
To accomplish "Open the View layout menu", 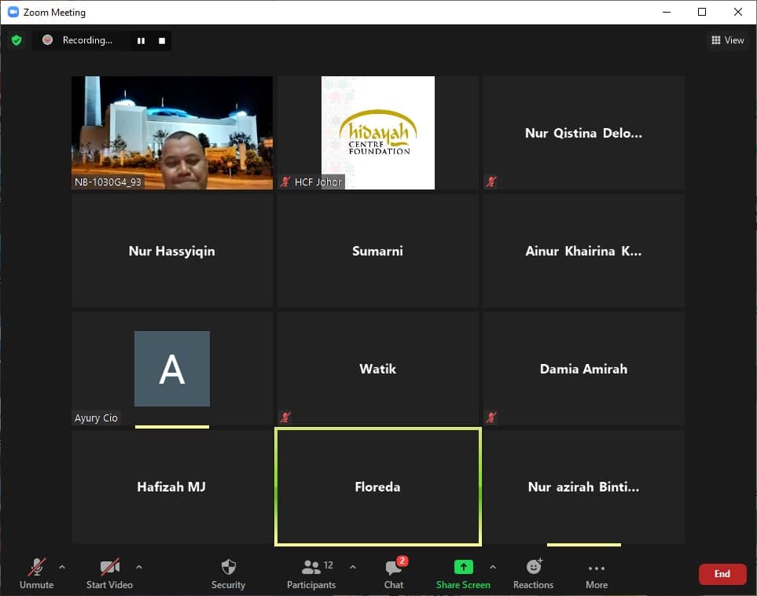I will (727, 40).
